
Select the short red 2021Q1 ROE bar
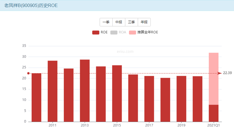click(214, 113)
